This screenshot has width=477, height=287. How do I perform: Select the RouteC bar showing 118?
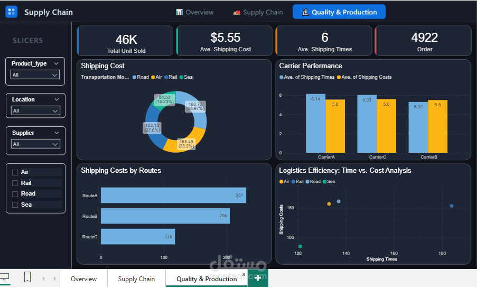click(x=138, y=237)
